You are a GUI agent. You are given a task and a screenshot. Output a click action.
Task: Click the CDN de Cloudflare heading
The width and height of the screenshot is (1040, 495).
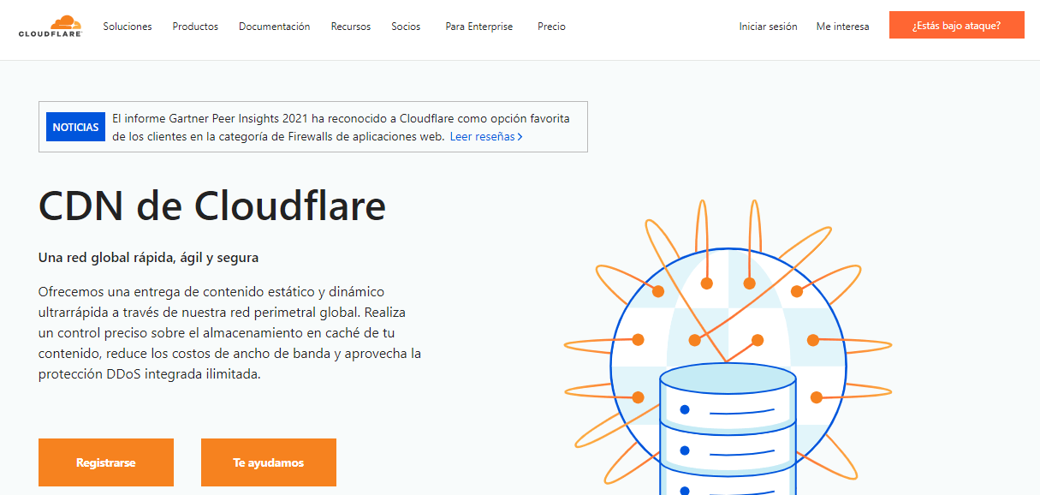(212, 206)
